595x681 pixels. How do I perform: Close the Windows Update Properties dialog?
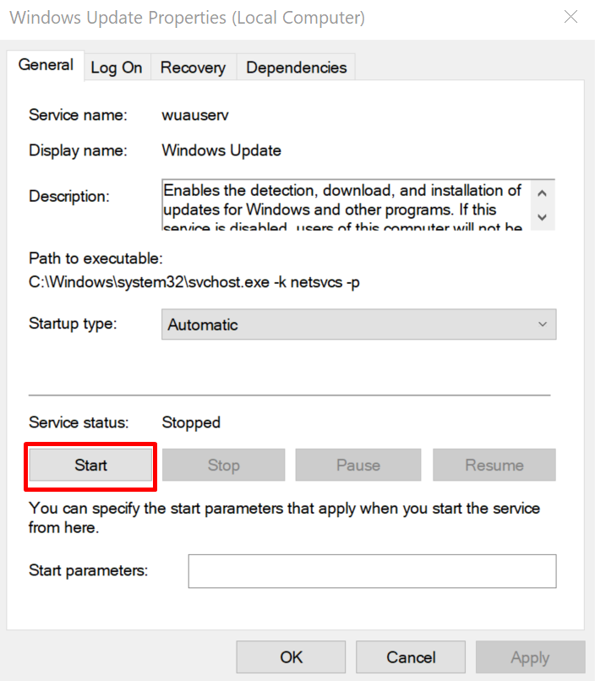(x=572, y=17)
